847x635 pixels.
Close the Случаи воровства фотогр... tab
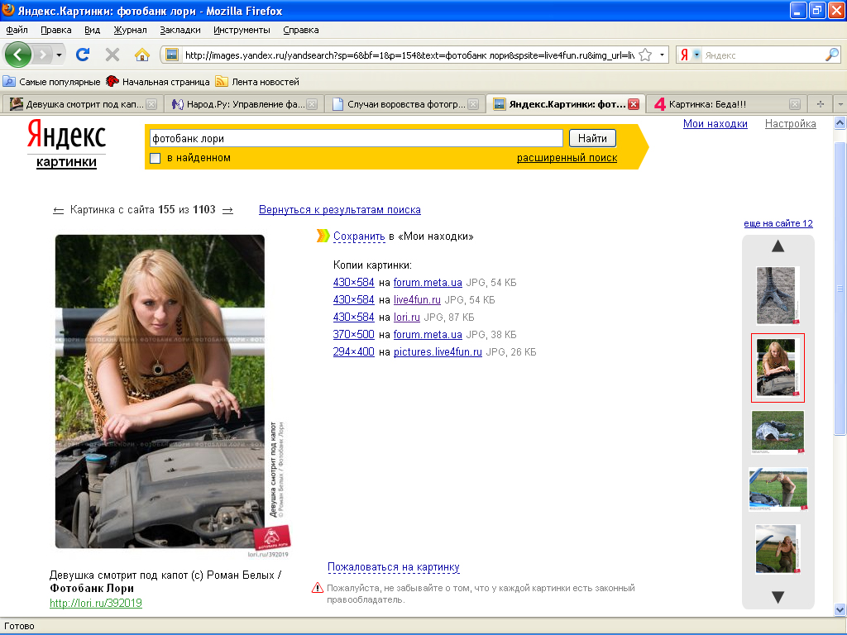(x=473, y=104)
